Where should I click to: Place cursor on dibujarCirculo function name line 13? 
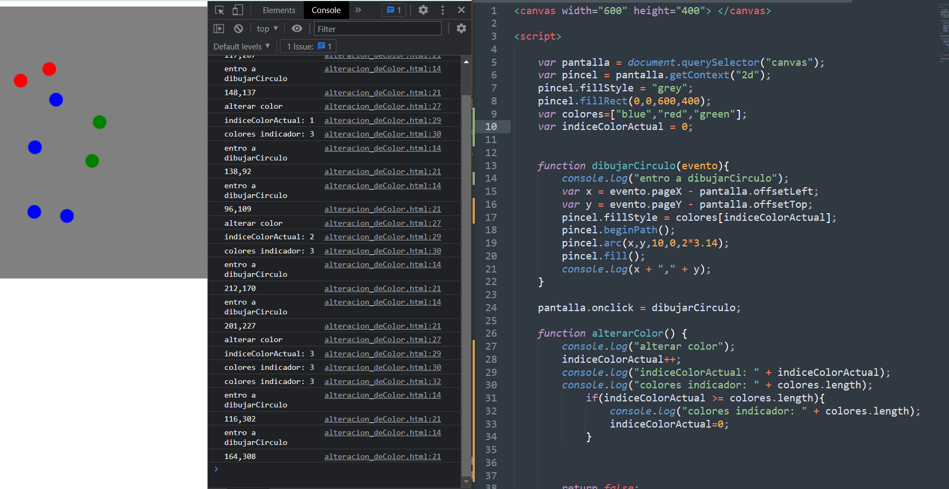tap(634, 165)
